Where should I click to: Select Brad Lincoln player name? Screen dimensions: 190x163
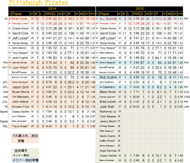tap(108, 102)
